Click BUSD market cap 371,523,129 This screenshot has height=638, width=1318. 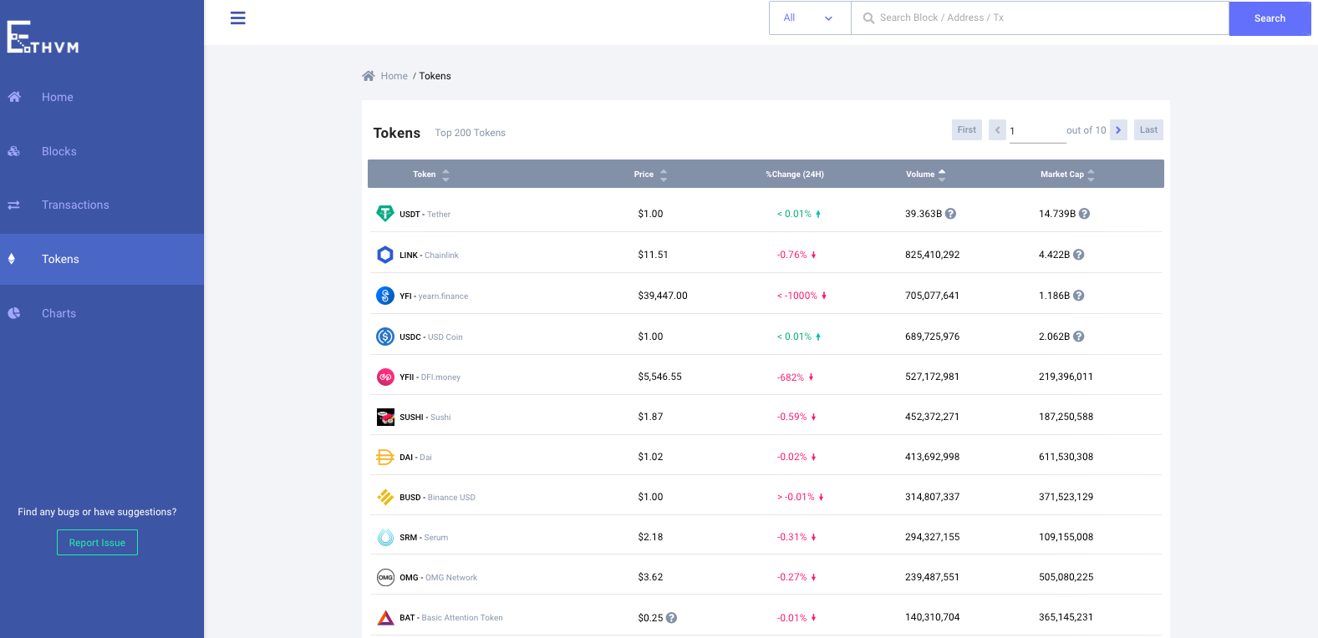coord(1066,497)
